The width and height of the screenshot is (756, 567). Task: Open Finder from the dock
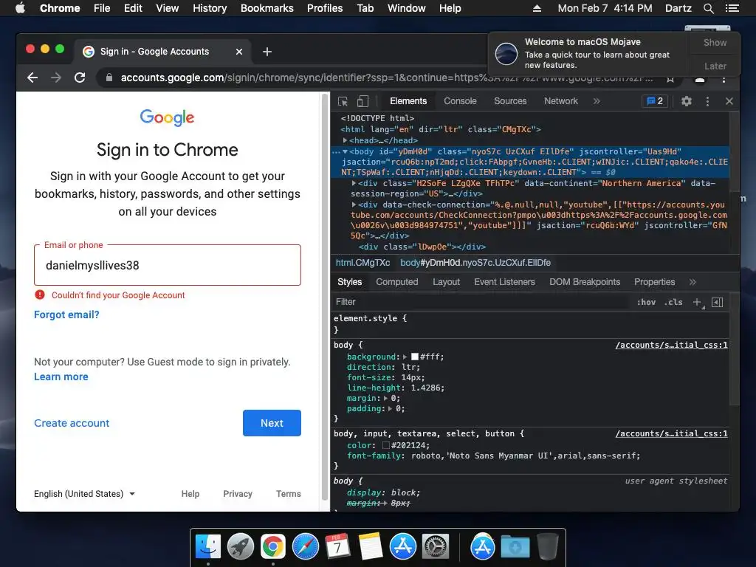[x=208, y=547]
